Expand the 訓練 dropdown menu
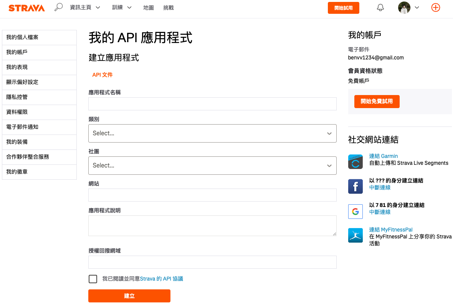This screenshot has width=453, height=307. point(122,8)
